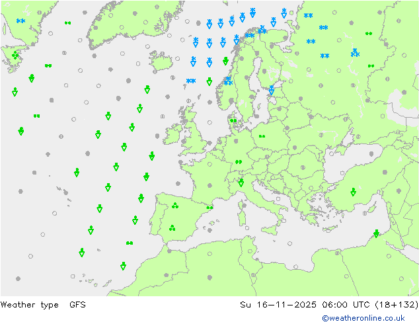Viewport: 419px width, 324px height.
Task: Click green rain shower symbol over northern Italy
Action: click(241, 182)
